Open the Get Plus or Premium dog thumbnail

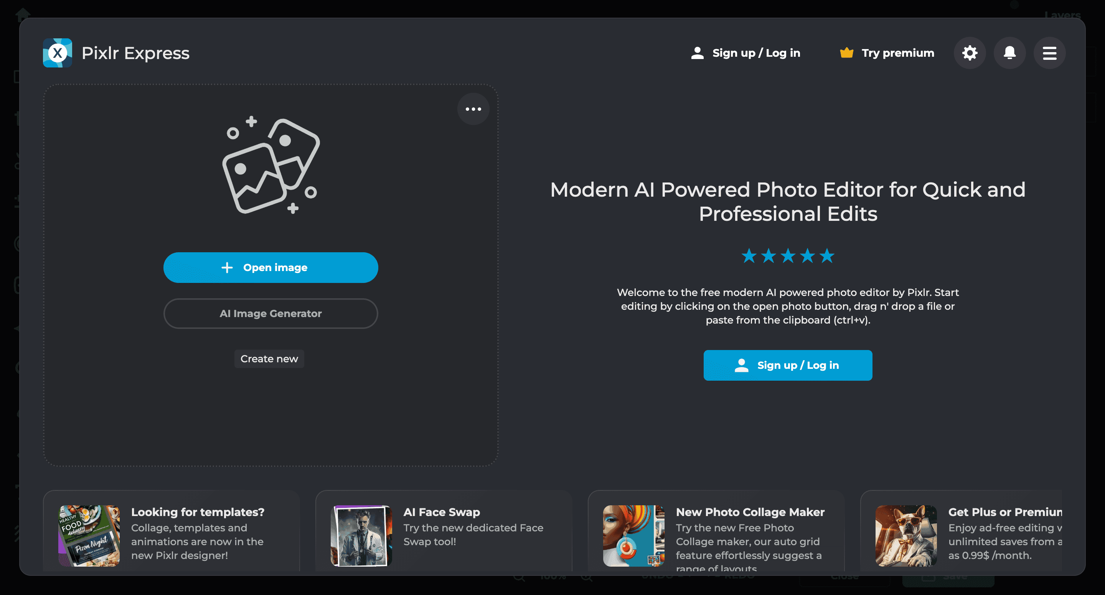(x=906, y=536)
